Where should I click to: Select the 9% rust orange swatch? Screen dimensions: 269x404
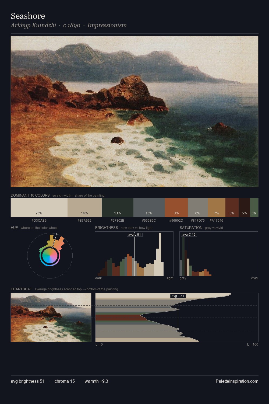[x=176, y=208]
